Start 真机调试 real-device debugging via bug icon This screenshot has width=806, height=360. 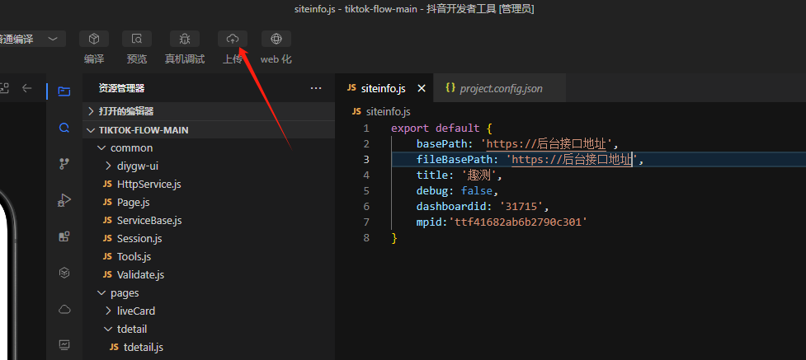(184, 39)
